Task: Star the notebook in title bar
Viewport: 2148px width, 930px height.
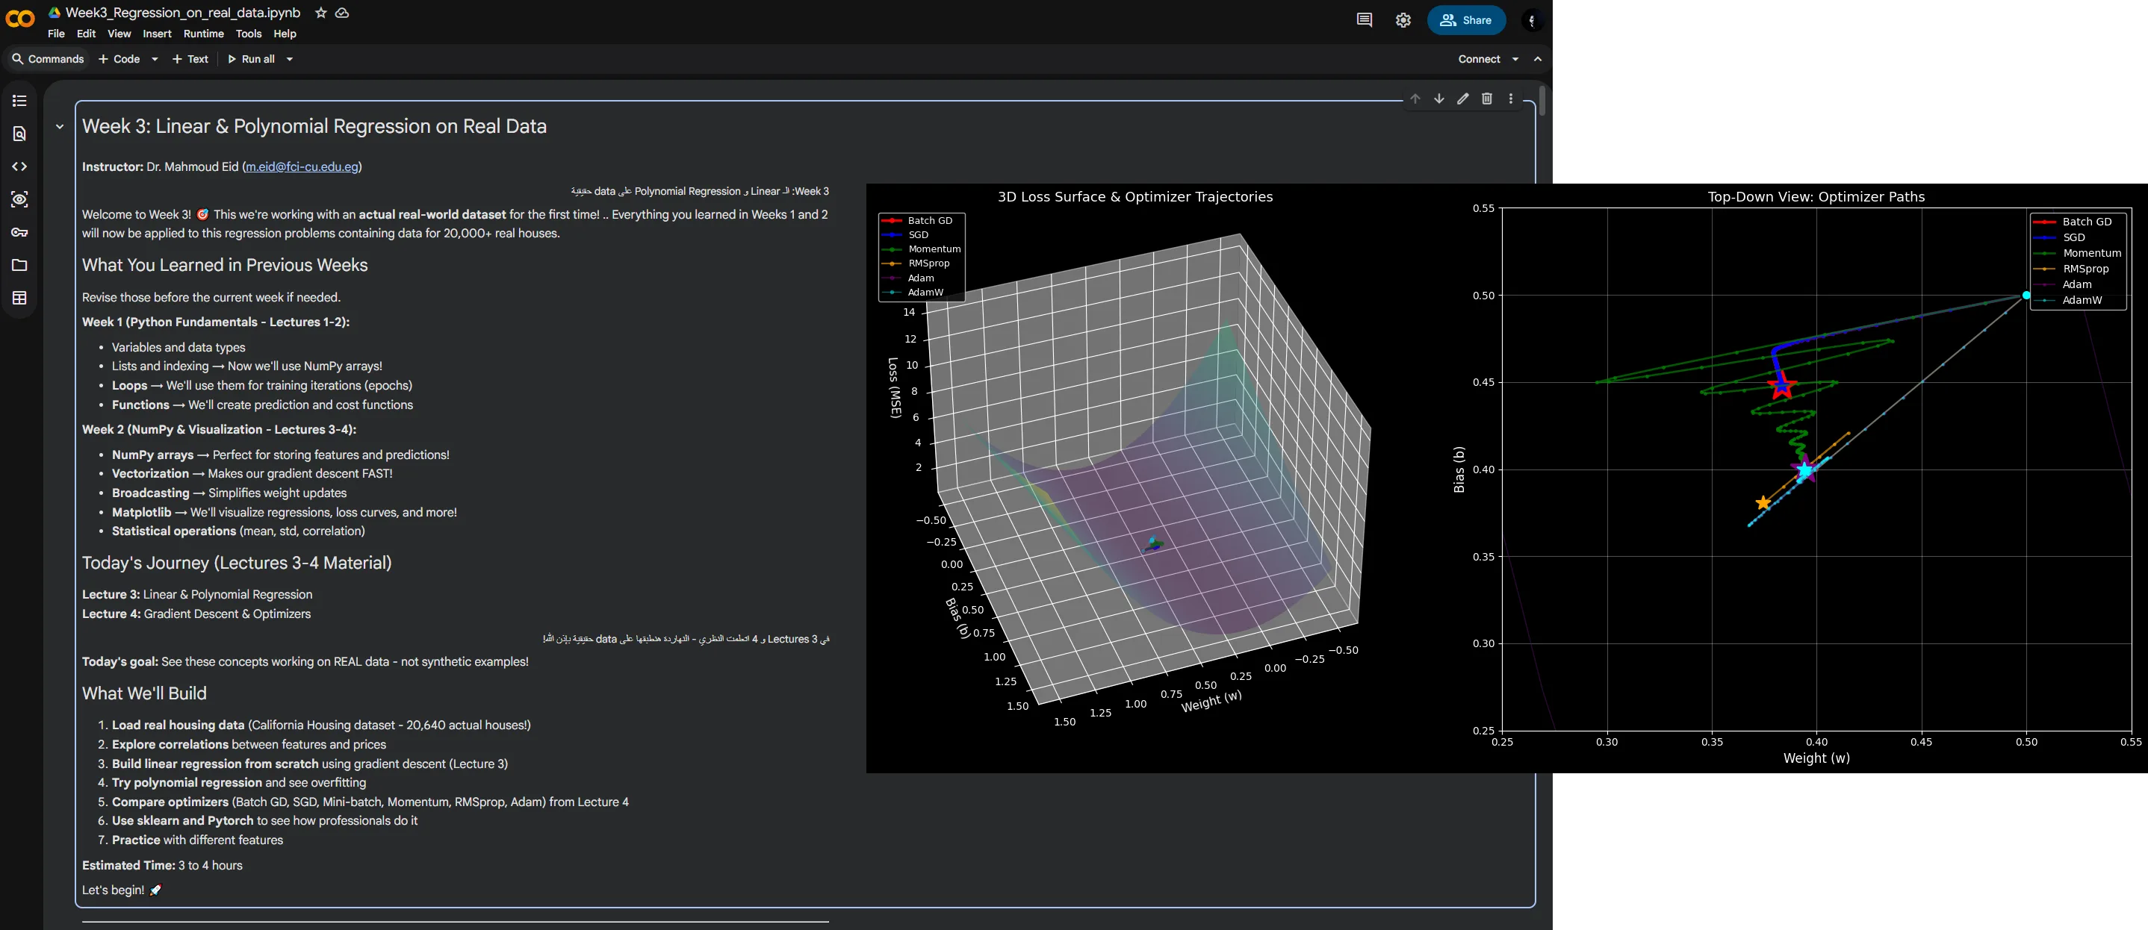Action: [x=321, y=13]
